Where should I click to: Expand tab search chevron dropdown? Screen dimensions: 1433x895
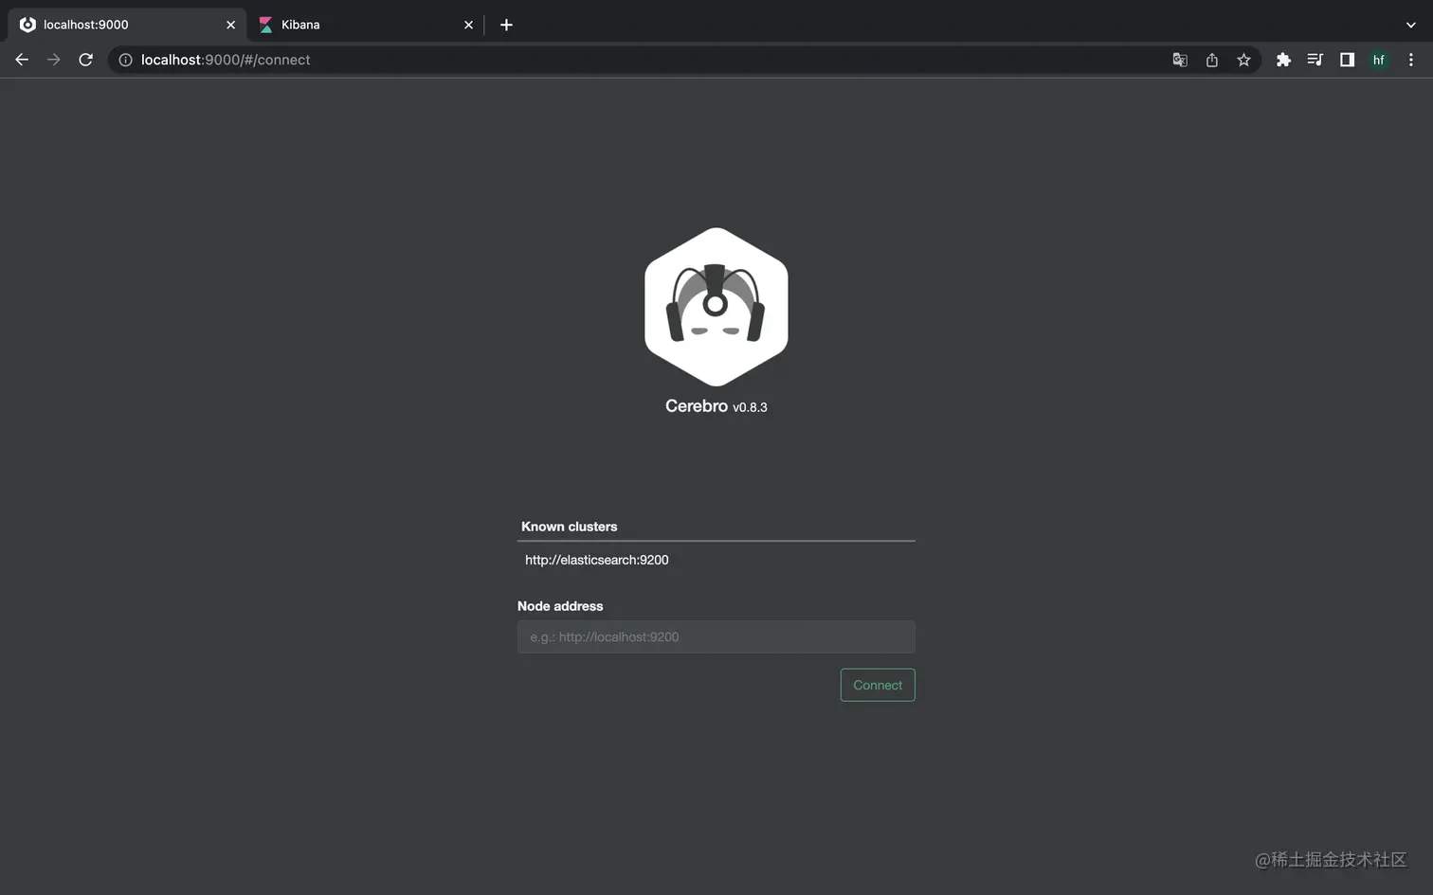[1410, 25]
